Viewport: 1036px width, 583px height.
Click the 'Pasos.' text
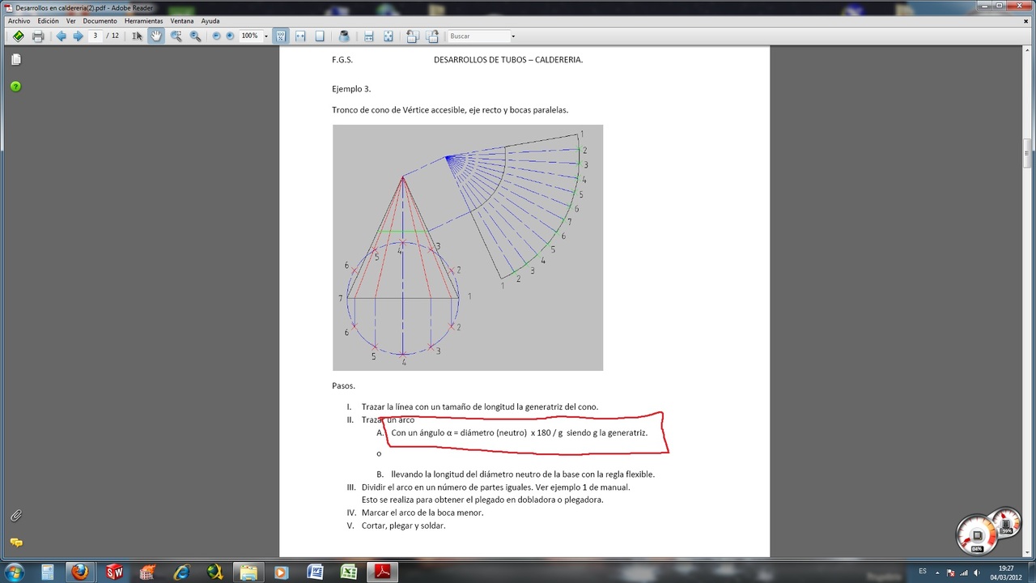click(x=343, y=385)
